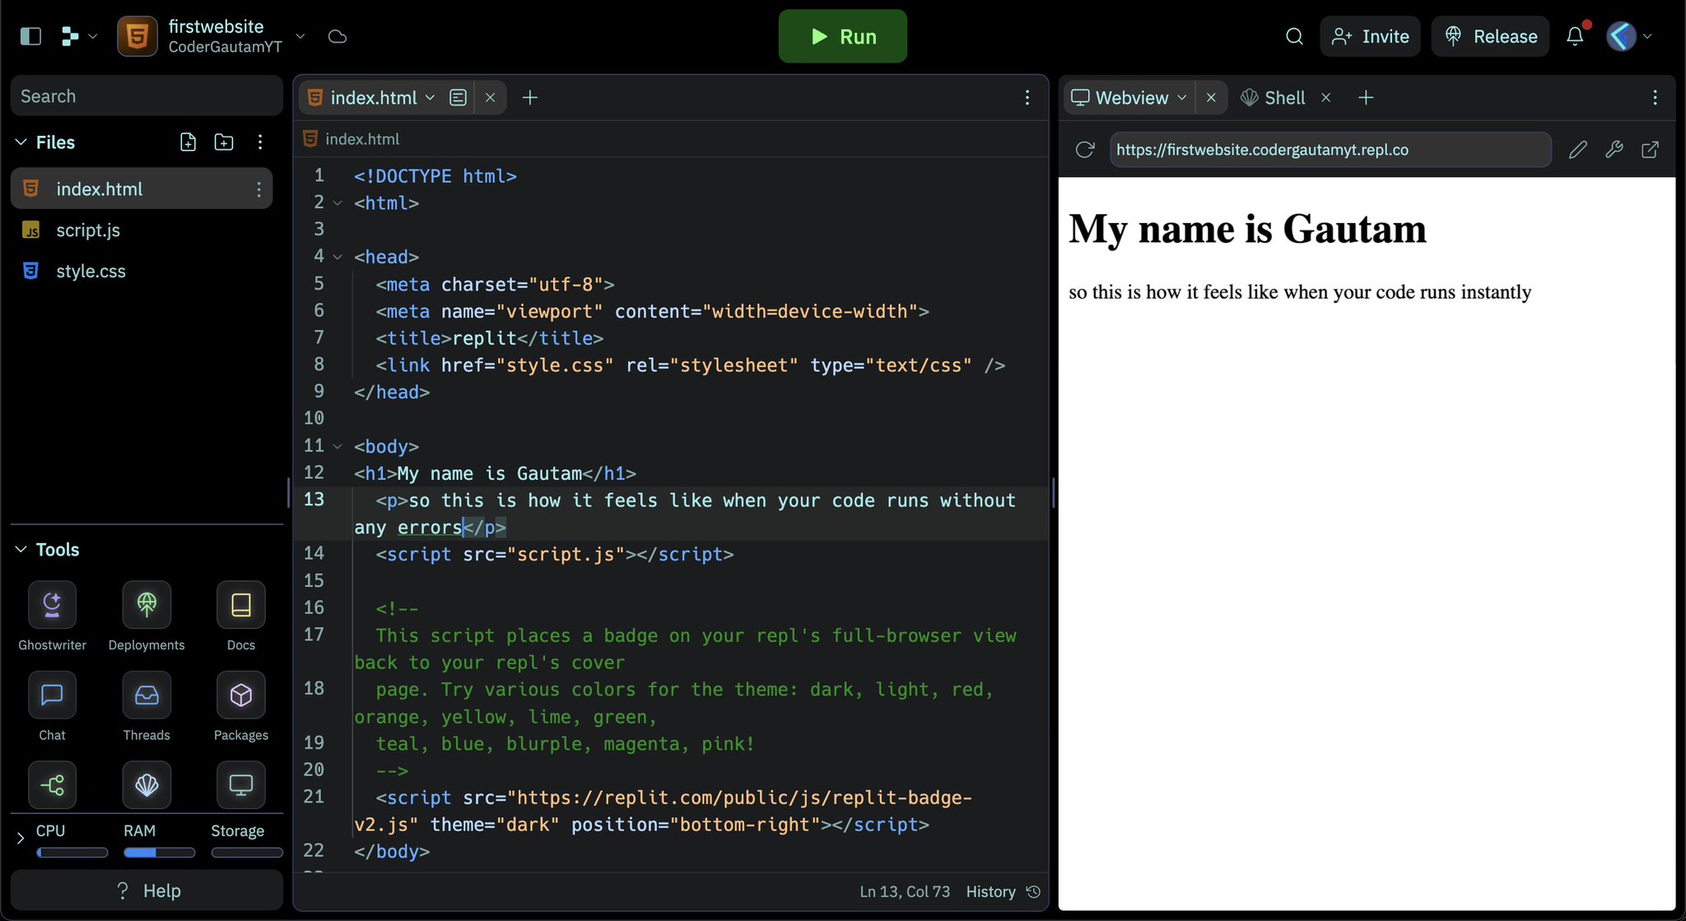The image size is (1686, 921).
Task: Open the Webview tab dropdown chevron
Action: pos(1182,98)
